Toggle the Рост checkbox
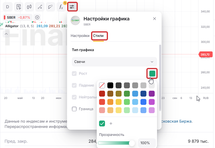The width and height of the screenshot is (215, 148). point(74,74)
